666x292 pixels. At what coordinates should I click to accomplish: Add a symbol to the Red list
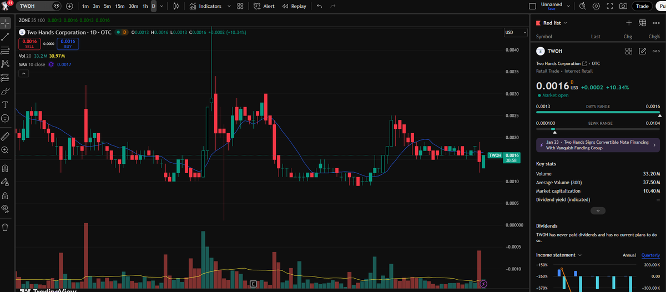point(629,23)
